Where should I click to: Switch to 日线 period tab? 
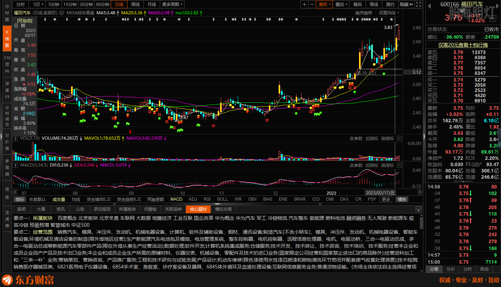[119, 4]
